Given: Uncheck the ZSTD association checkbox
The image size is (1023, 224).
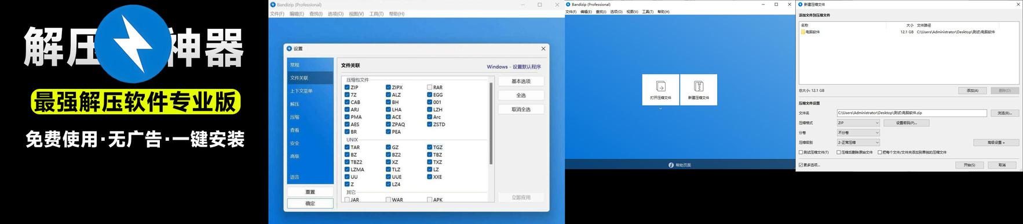Looking at the screenshot, I should (x=429, y=124).
